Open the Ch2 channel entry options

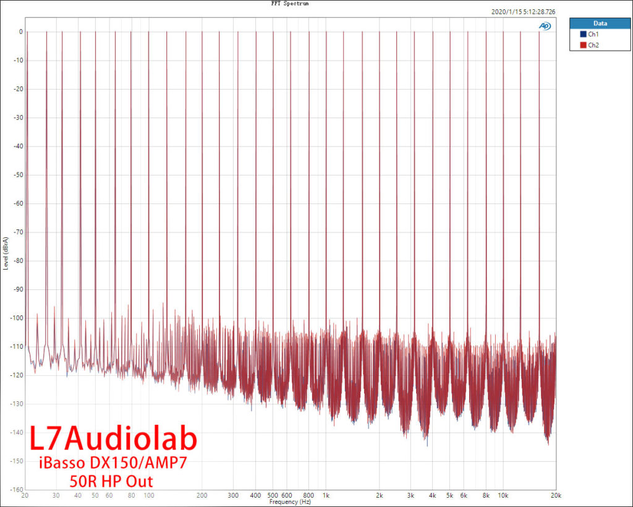592,45
